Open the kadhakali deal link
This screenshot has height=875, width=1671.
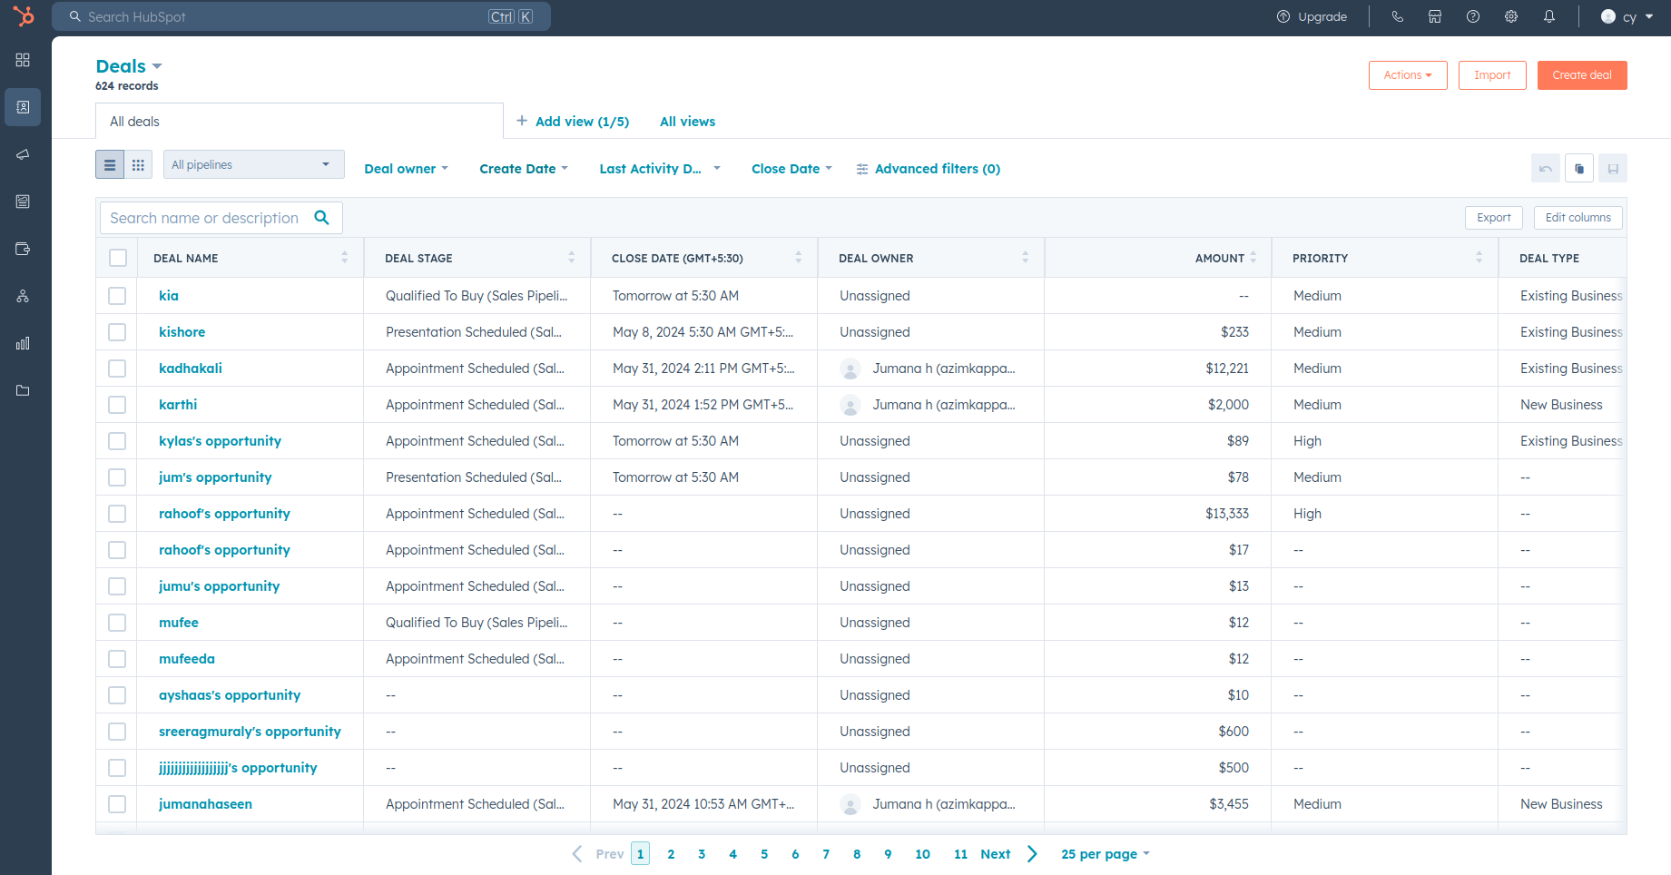tap(191, 369)
